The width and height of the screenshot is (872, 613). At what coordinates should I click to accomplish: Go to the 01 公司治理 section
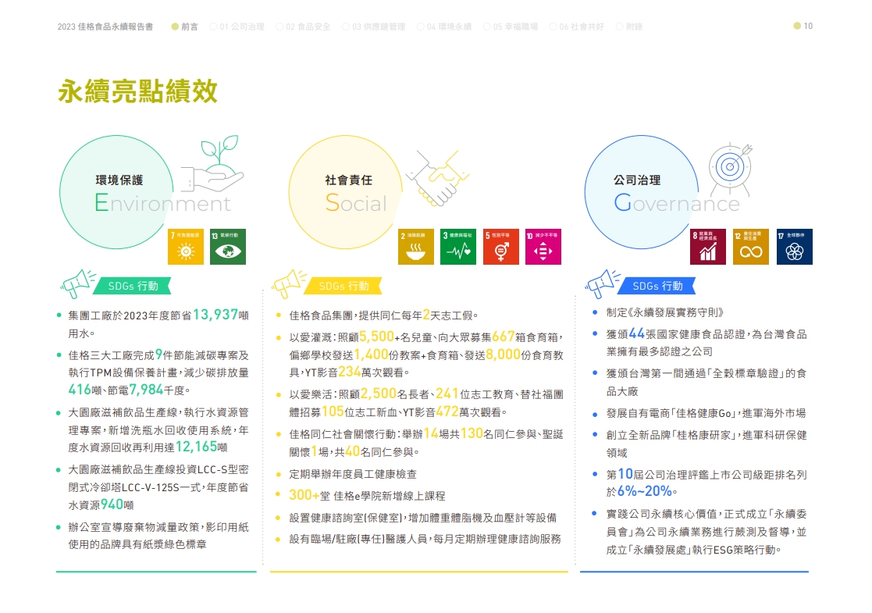coord(237,26)
